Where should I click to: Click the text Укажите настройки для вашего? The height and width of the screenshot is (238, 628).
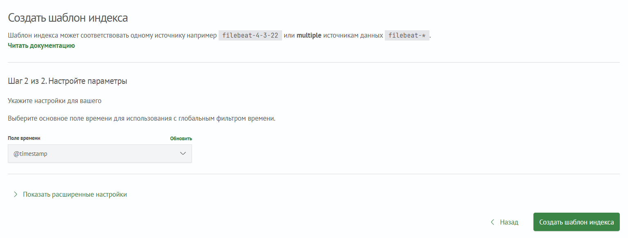coord(54,100)
